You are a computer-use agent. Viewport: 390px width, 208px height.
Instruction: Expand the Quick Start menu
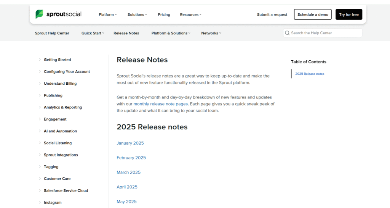tap(93, 33)
